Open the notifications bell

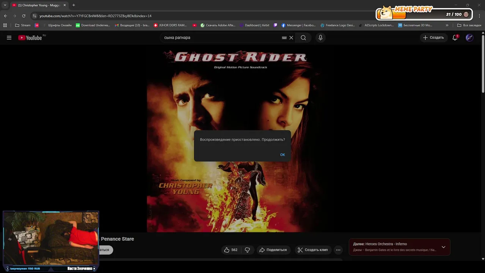(x=455, y=38)
